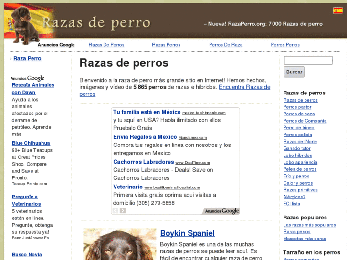Screen dimensions: 347x260
Task: Click the search text field
Action: 308,61
